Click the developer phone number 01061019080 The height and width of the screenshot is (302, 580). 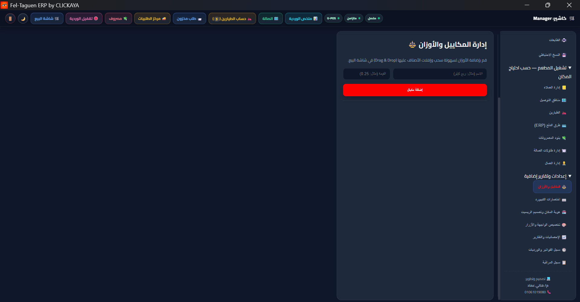click(535, 292)
